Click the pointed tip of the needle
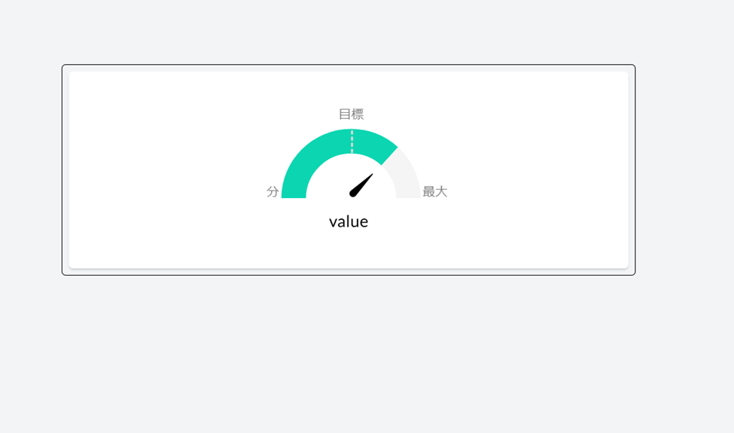The height and width of the screenshot is (433, 734). pyautogui.click(x=372, y=175)
